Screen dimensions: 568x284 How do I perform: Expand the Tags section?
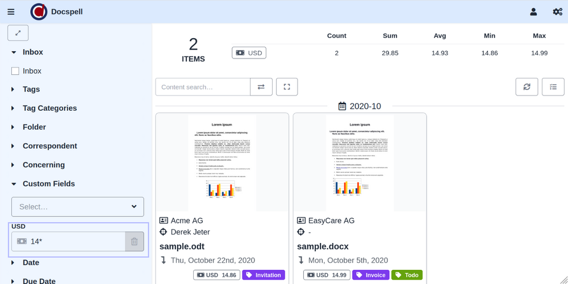click(x=31, y=89)
